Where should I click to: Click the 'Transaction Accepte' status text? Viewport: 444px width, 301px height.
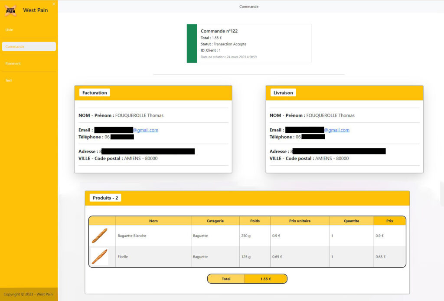[x=230, y=44]
